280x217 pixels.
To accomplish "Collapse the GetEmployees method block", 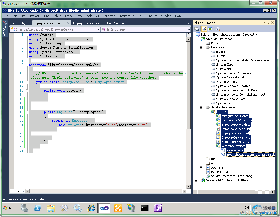I will click(x=27, y=112).
